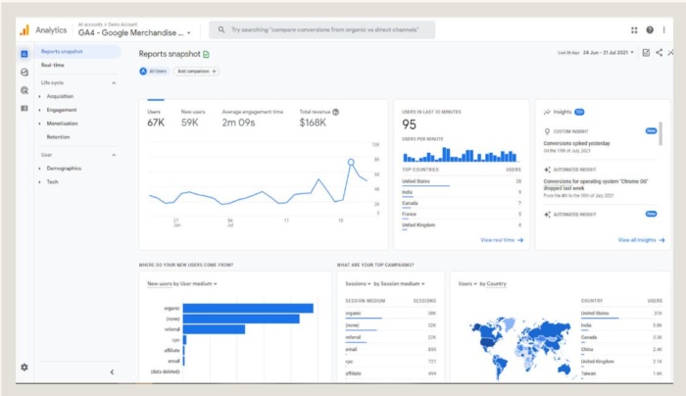
Task: Open the property selector dropdown arrow
Action: (x=189, y=33)
